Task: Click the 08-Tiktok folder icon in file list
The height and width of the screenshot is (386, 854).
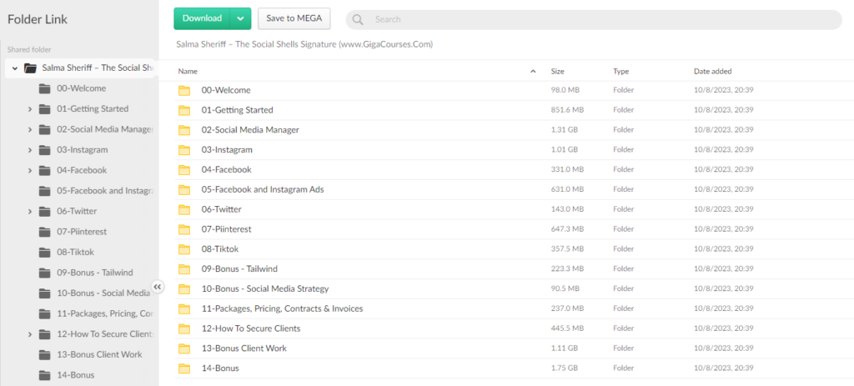Action: [x=184, y=249]
